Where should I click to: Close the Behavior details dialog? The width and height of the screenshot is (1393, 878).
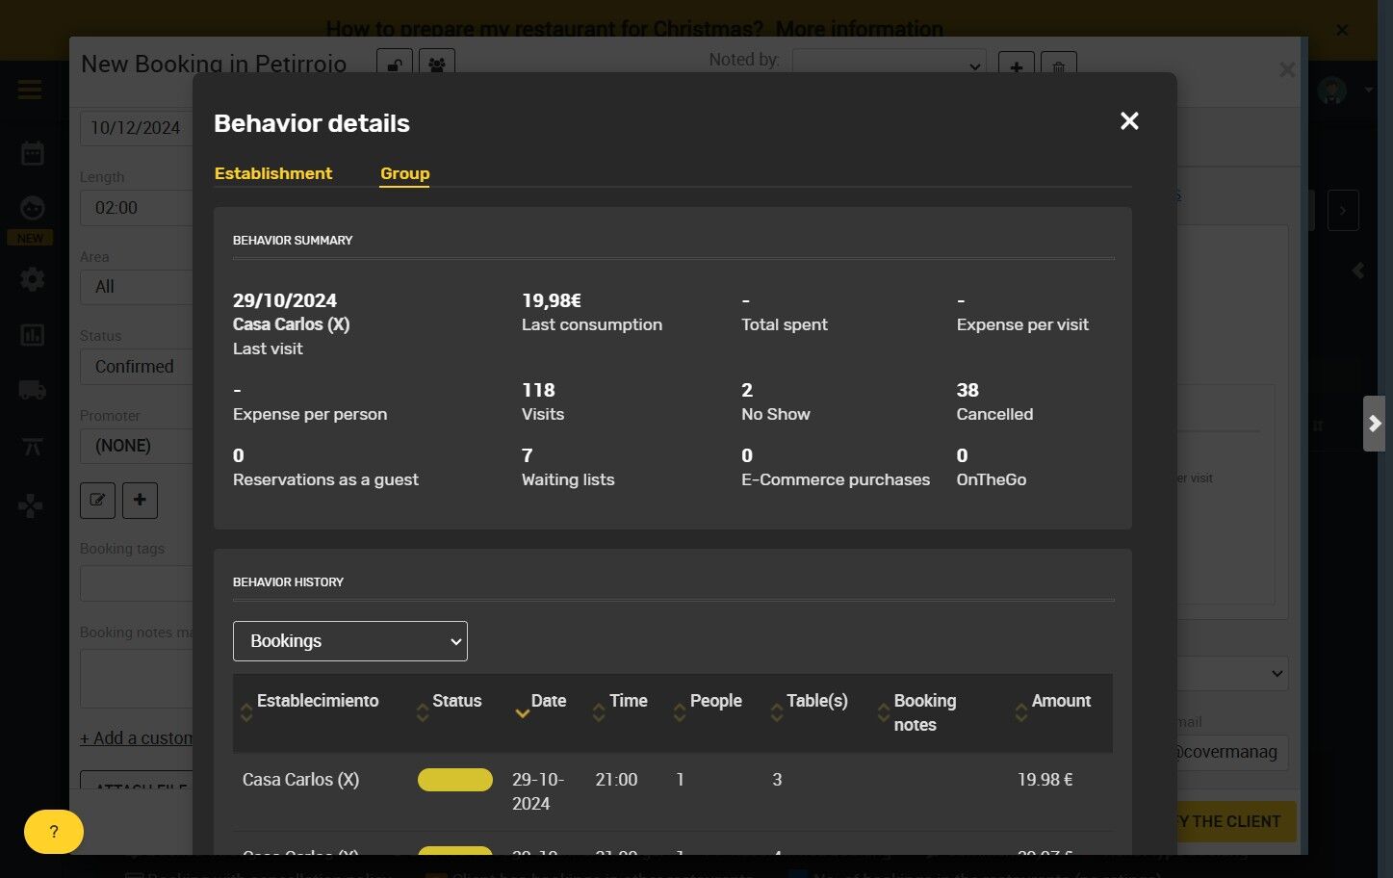[x=1129, y=120]
